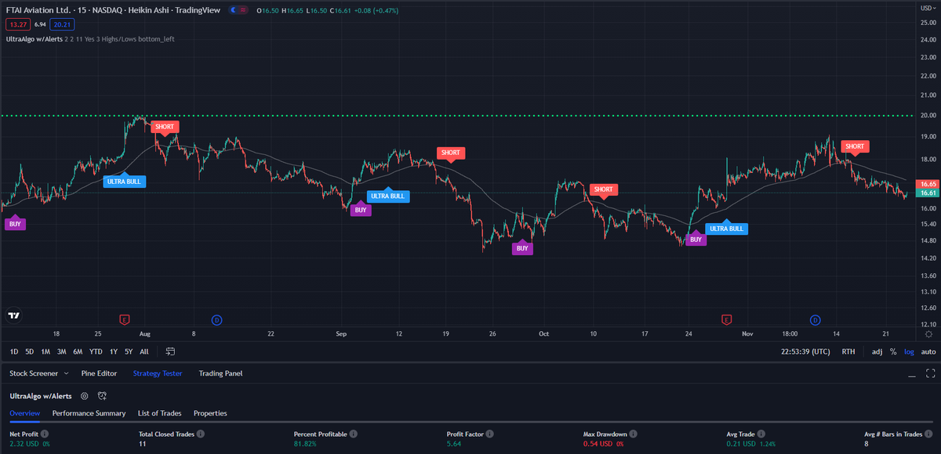Click the BUY label near Sep 26

pyautogui.click(x=523, y=248)
